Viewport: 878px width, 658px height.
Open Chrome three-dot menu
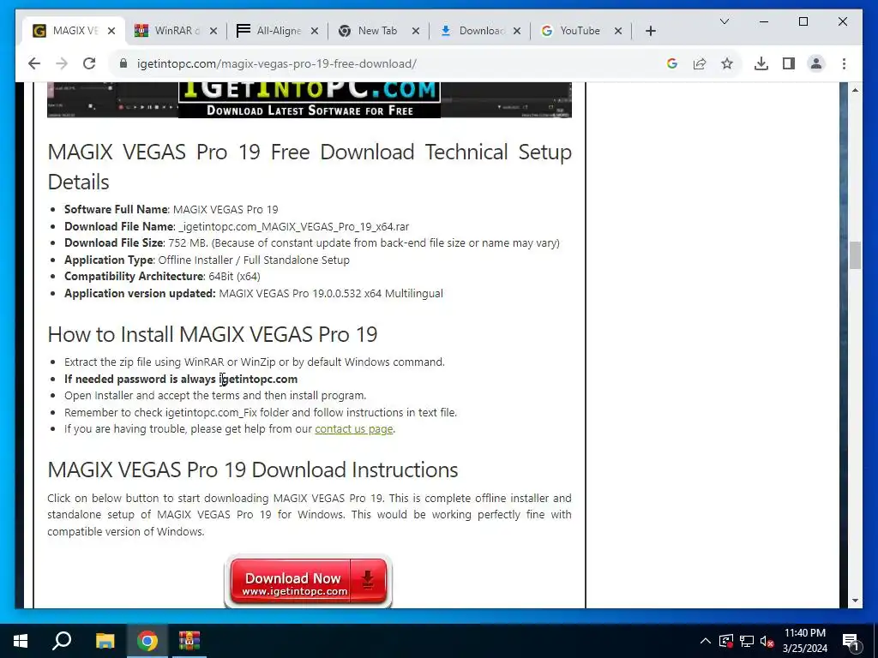tap(844, 63)
